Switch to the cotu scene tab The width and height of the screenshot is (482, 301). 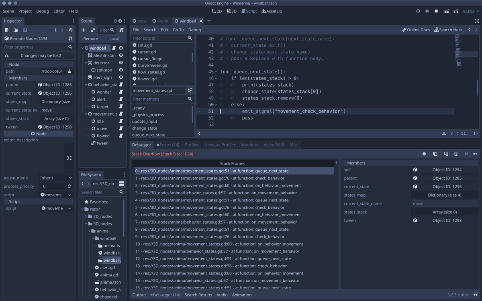(x=139, y=21)
